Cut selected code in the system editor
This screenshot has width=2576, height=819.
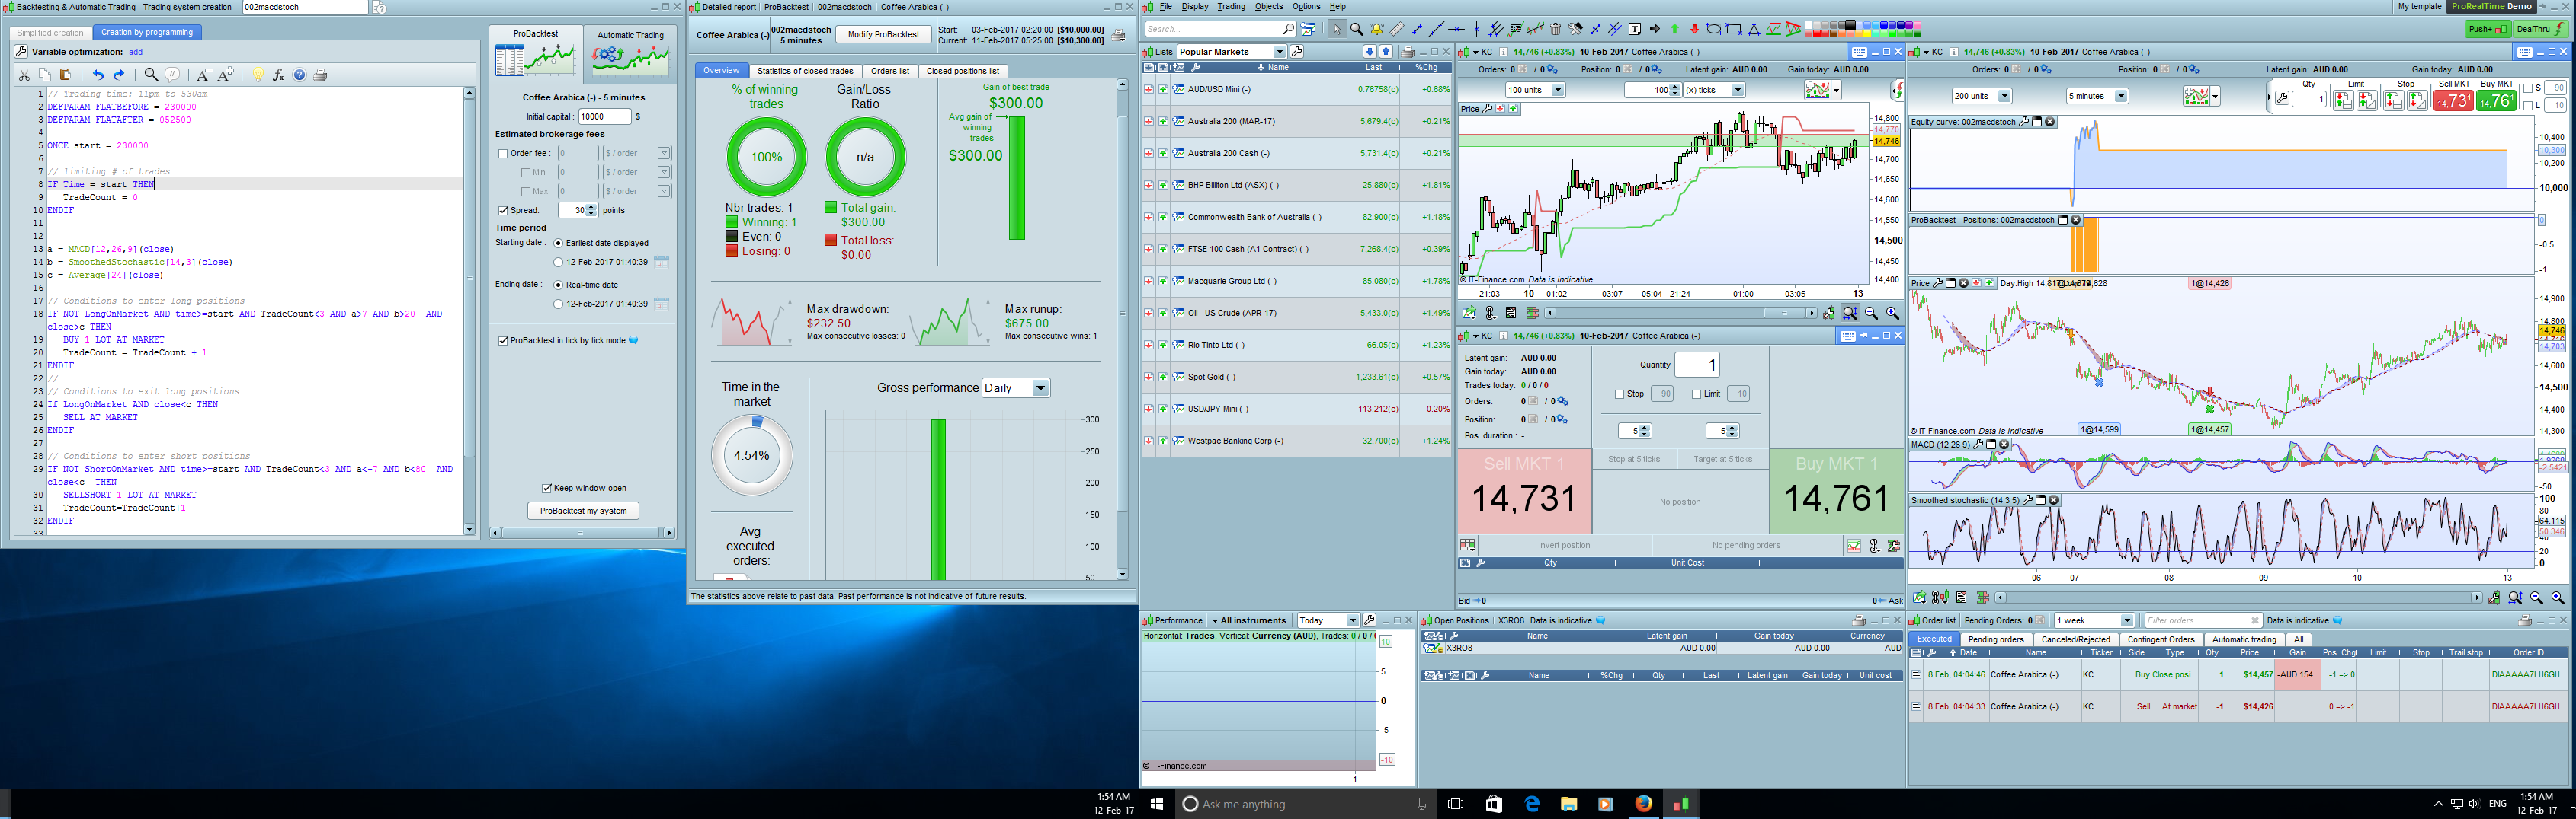point(24,75)
